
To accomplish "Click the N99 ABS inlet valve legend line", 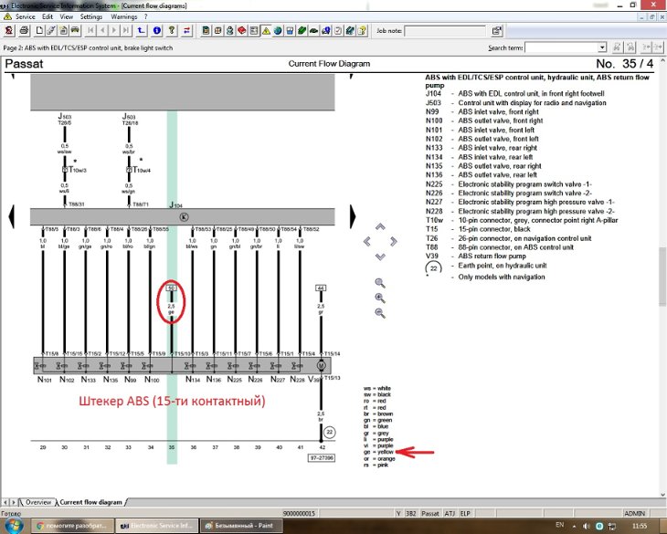I will (482, 111).
